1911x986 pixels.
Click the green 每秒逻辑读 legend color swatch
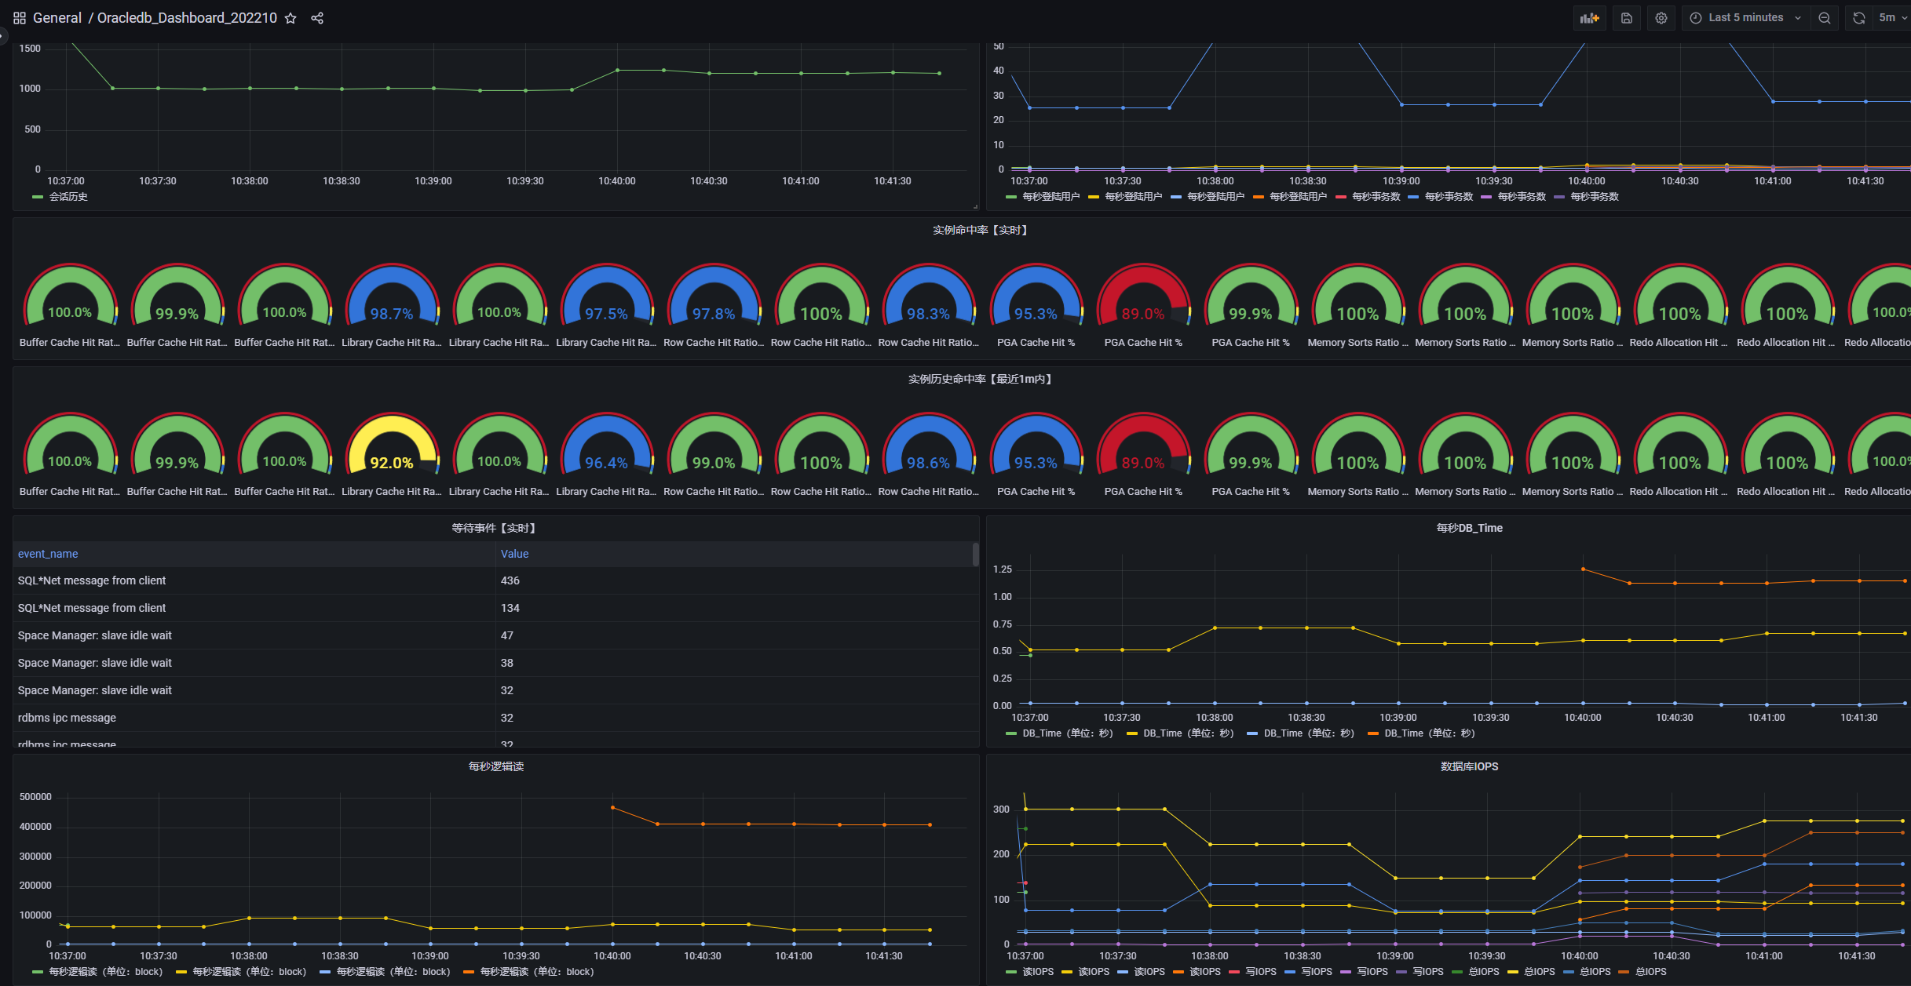point(37,972)
